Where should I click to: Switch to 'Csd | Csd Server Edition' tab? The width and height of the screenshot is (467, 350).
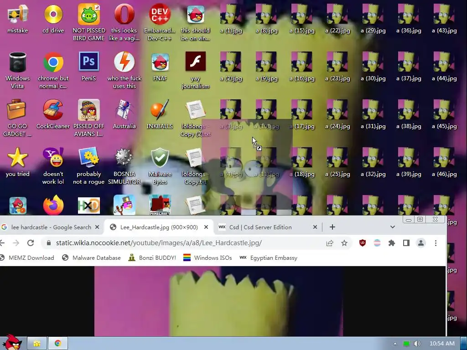(x=260, y=227)
